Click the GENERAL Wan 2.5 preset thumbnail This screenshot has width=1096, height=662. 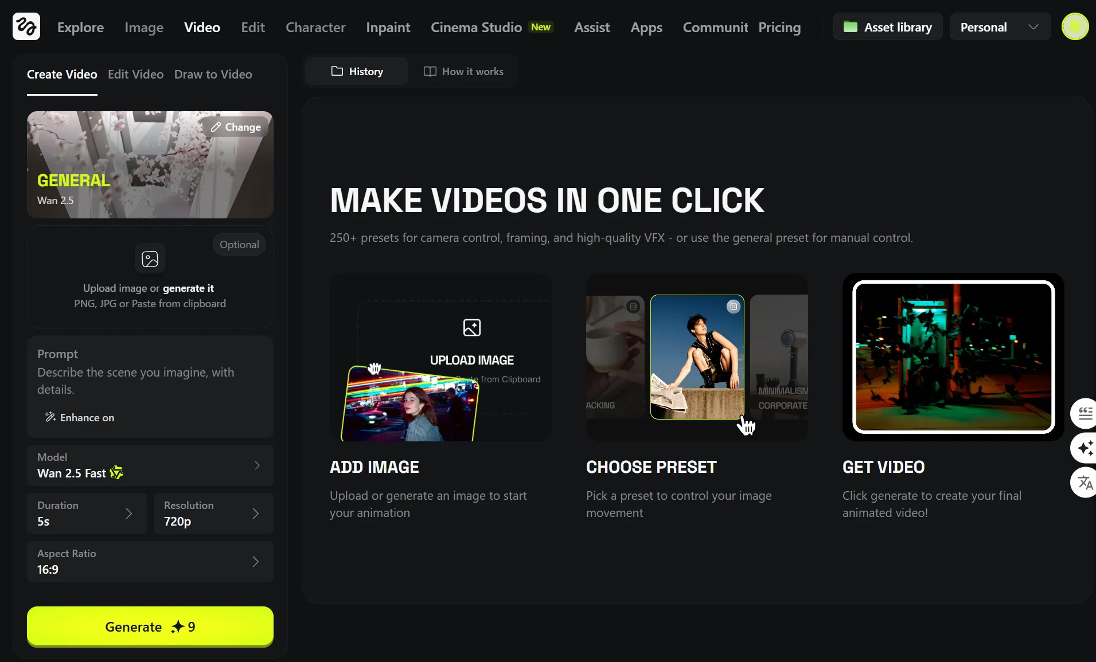point(150,164)
